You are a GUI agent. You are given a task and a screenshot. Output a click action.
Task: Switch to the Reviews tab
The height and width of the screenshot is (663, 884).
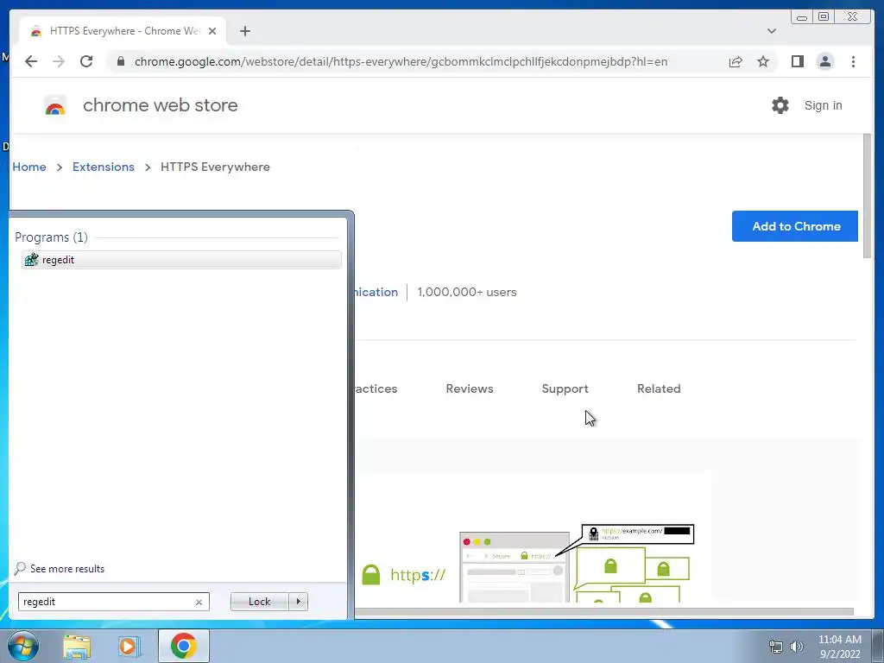pos(470,388)
